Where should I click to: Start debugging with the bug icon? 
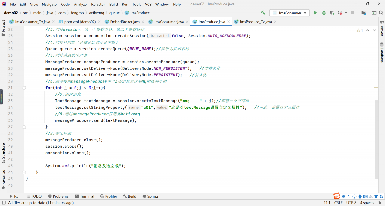pyautogui.click(x=324, y=13)
